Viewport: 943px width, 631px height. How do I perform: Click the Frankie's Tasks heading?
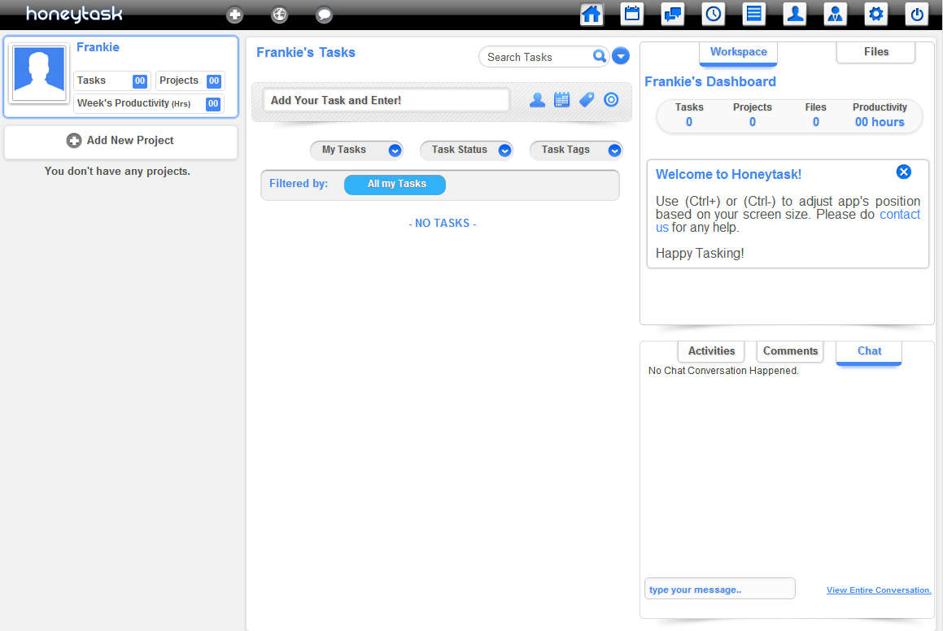pyautogui.click(x=305, y=53)
